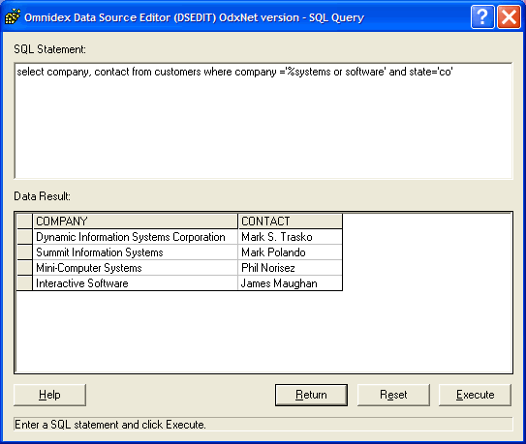Select row header for Mini-Computer Systems
The image size is (526, 444).
(x=24, y=268)
